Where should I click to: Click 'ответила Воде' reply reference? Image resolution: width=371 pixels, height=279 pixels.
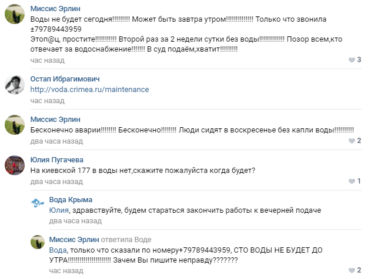pyautogui.click(x=126, y=240)
